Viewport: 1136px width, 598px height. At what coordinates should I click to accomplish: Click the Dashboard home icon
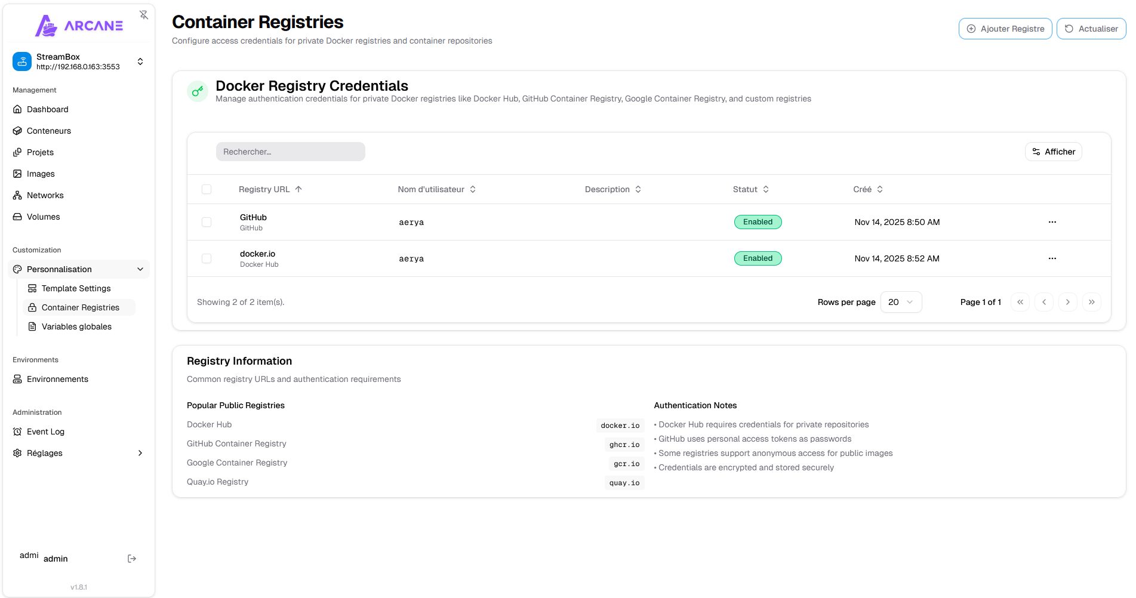(x=17, y=109)
